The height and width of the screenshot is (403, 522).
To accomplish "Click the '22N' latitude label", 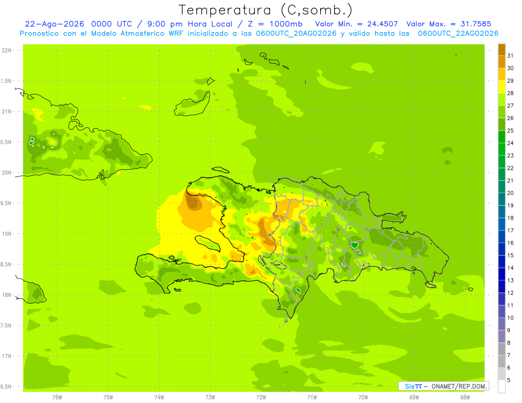I will tap(6, 50).
